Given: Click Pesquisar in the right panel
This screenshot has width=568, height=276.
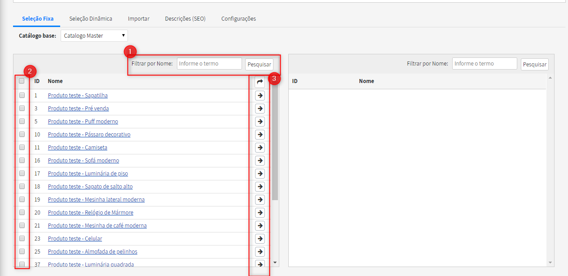Looking at the screenshot, I should click(x=535, y=65).
